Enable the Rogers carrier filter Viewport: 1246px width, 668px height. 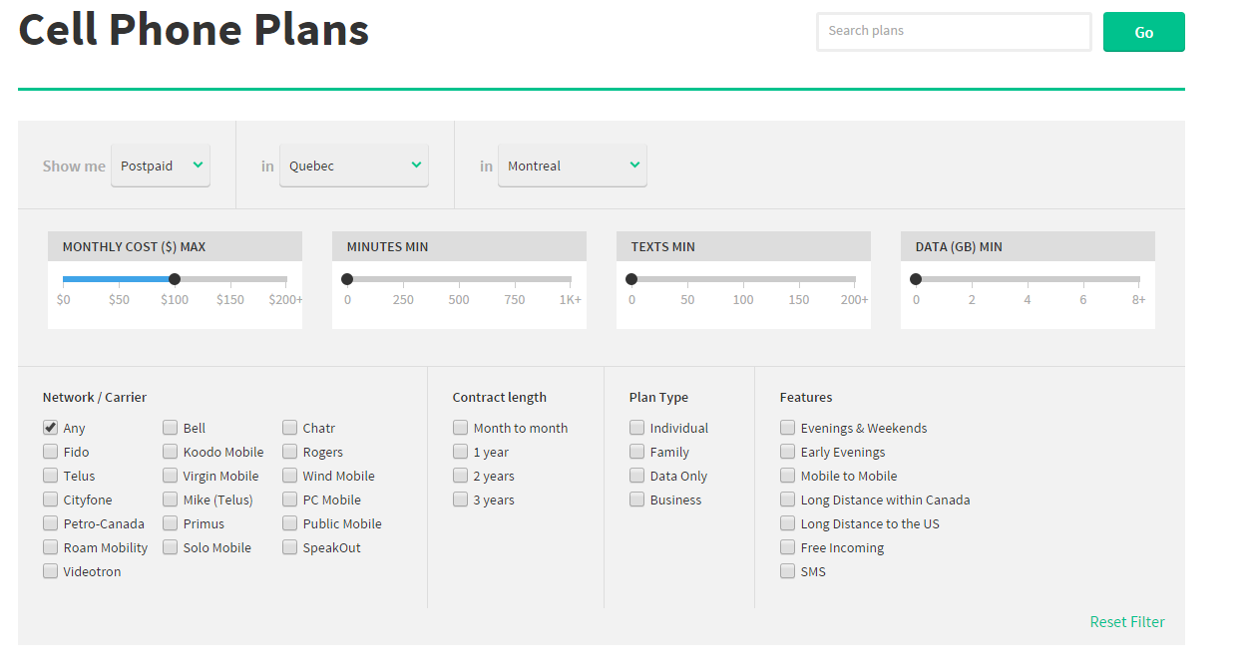(289, 452)
